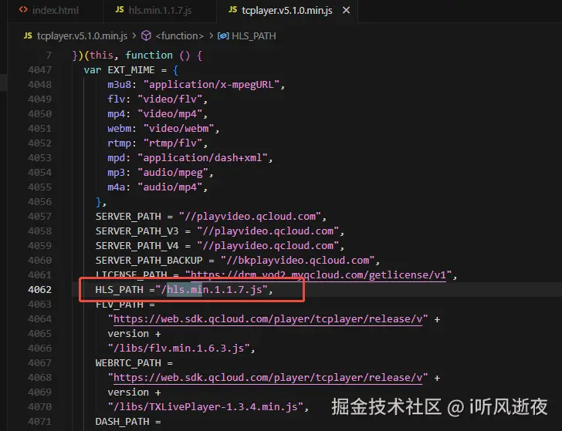Click SERVER_PATH_V3 variable name

(137, 231)
